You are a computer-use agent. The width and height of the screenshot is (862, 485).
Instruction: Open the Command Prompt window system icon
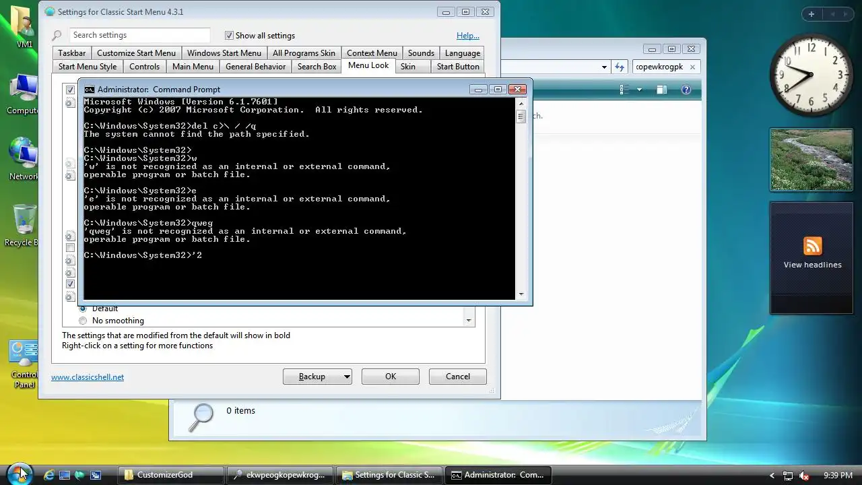[x=89, y=89]
